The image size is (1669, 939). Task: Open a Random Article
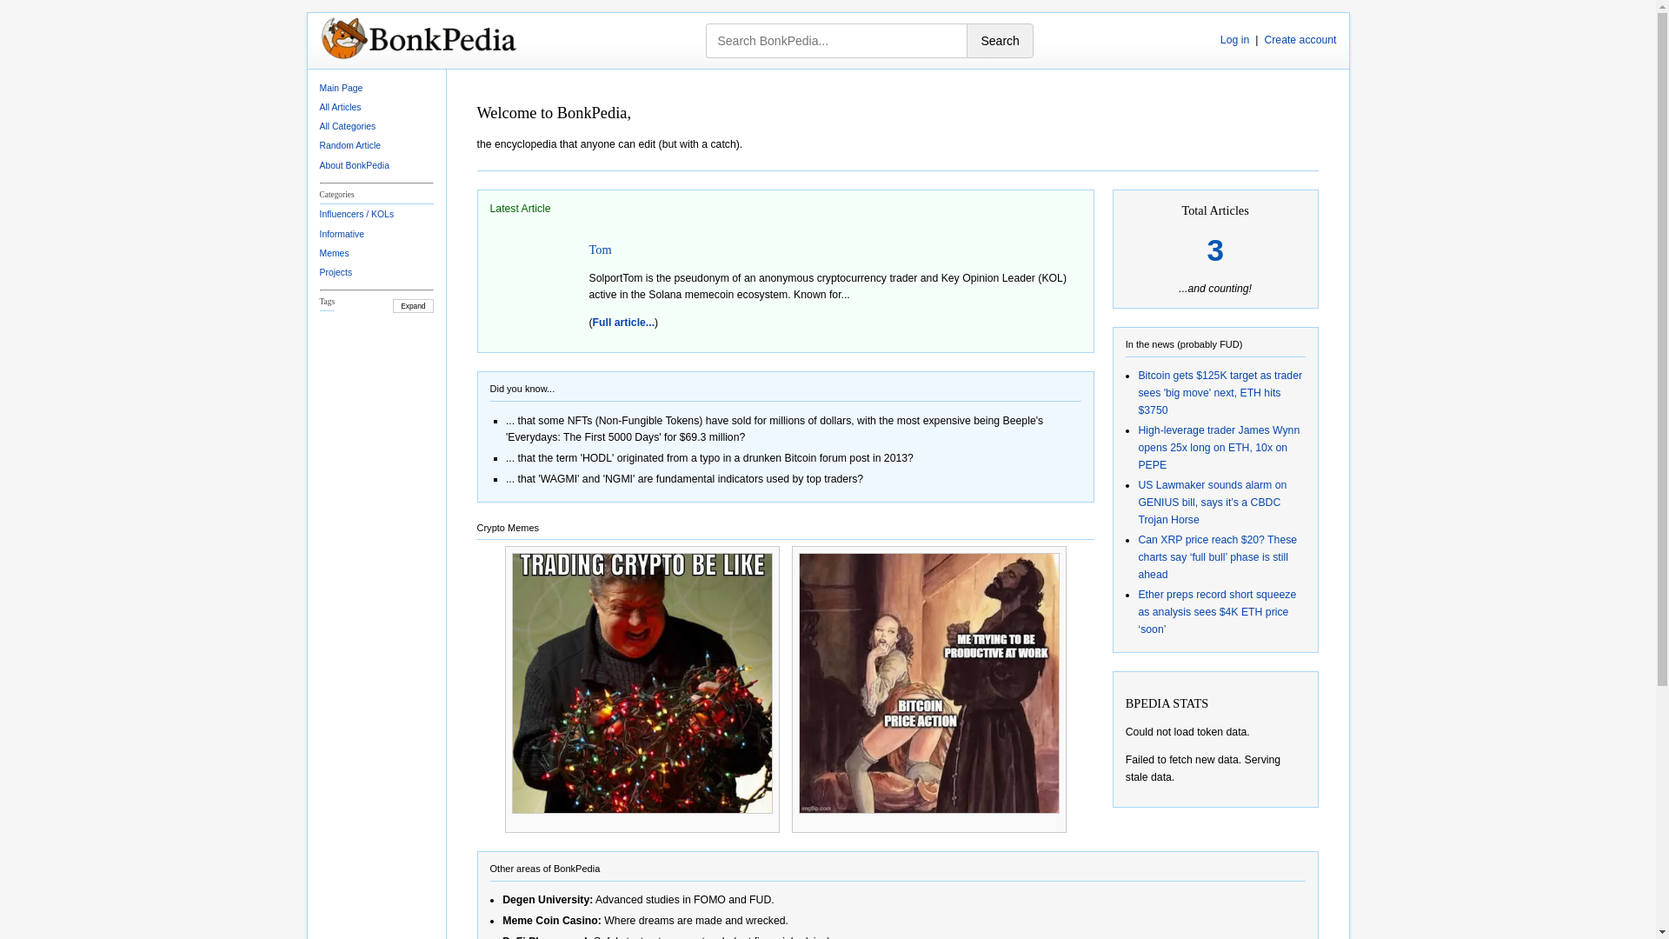tap(350, 145)
